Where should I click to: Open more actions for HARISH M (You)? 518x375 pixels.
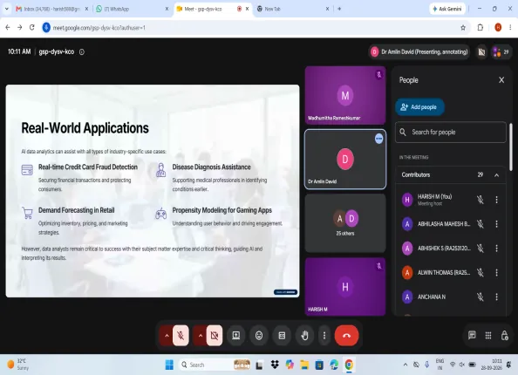[x=496, y=200]
